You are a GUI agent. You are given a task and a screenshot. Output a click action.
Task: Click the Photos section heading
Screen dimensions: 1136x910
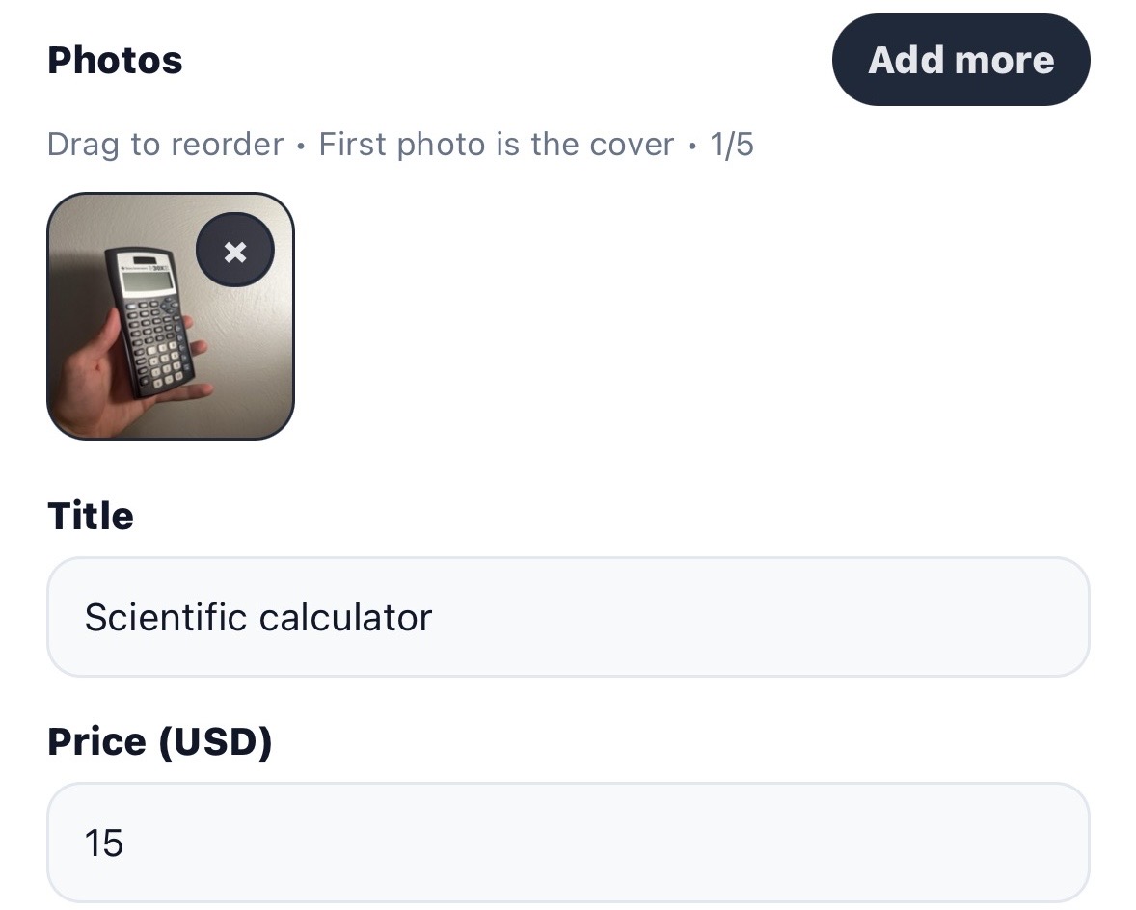point(115,61)
